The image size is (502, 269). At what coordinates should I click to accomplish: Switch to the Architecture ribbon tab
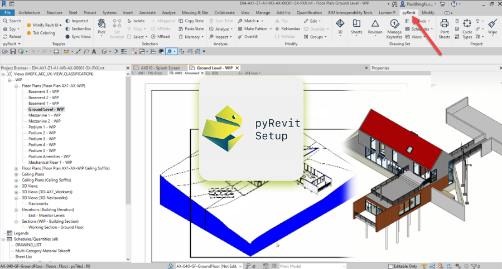click(x=29, y=12)
